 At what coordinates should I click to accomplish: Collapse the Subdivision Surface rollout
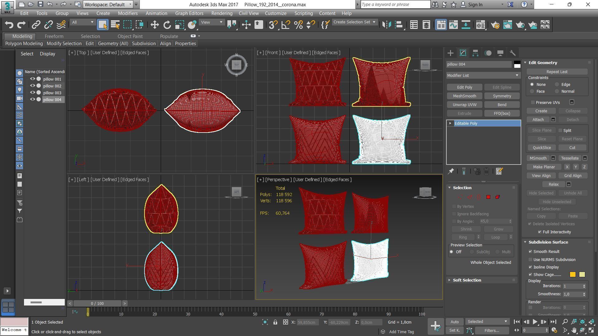(548, 242)
